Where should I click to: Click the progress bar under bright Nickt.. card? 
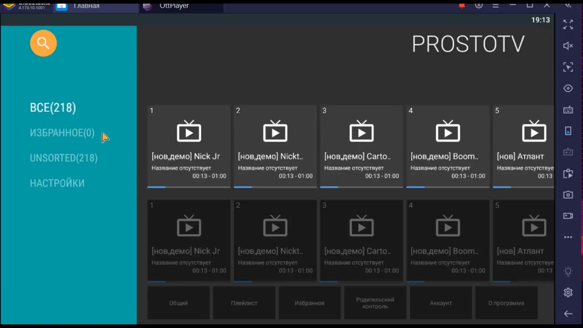point(275,187)
